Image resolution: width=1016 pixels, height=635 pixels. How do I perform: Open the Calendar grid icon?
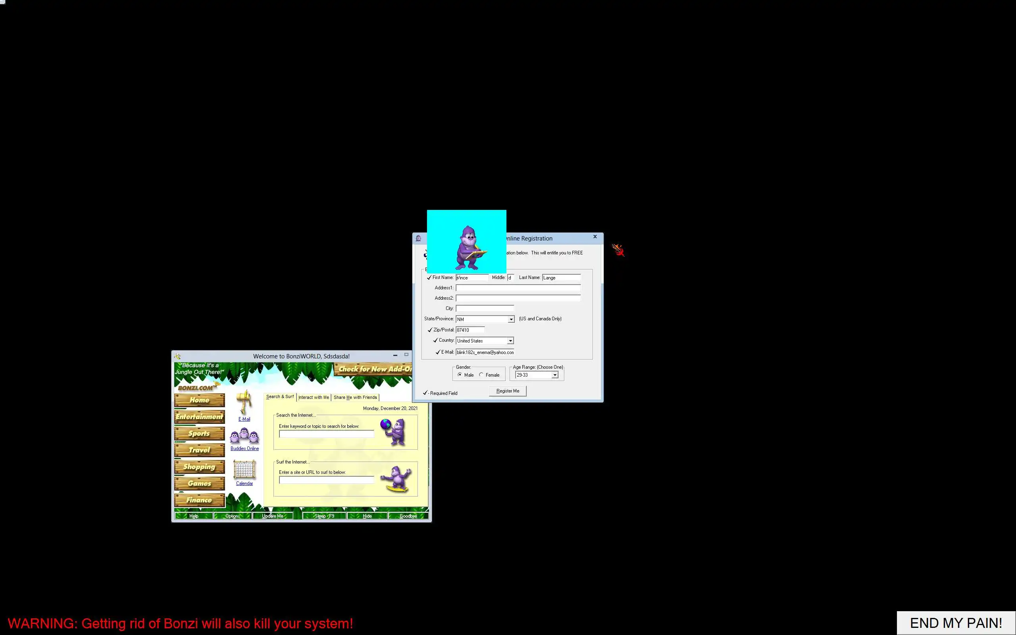pyautogui.click(x=244, y=470)
